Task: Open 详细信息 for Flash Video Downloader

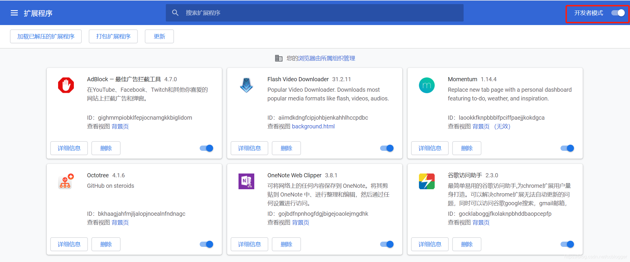Action: click(249, 148)
